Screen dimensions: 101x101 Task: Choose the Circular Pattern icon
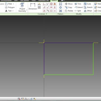60,7
